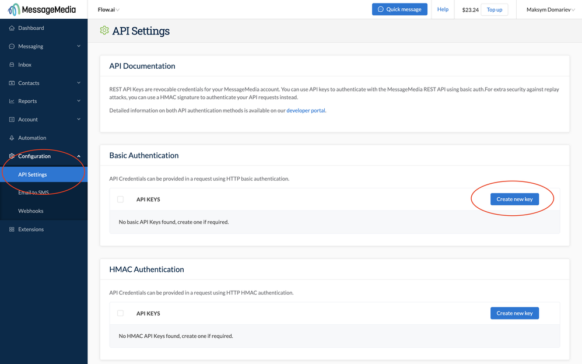The image size is (582, 364).
Task: Select API Settings in the sidebar
Action: (x=44, y=174)
